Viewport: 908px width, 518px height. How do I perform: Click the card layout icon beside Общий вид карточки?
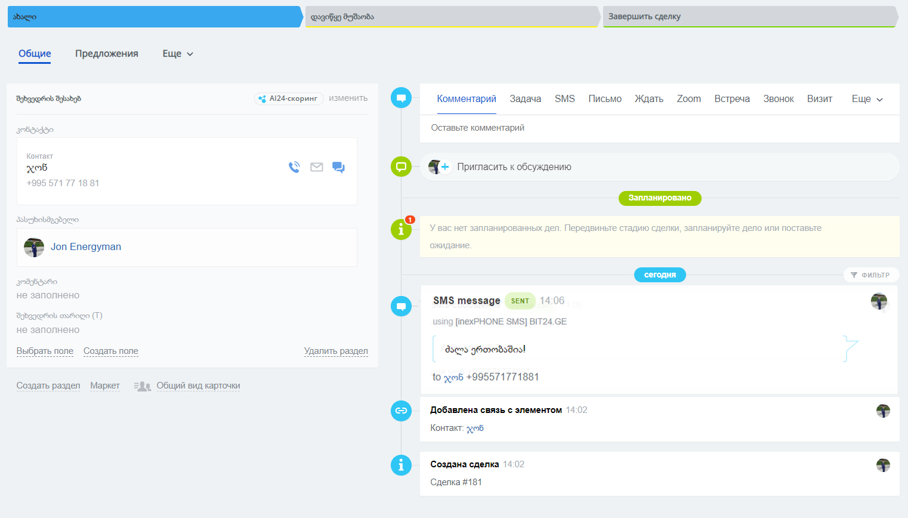tap(142, 386)
